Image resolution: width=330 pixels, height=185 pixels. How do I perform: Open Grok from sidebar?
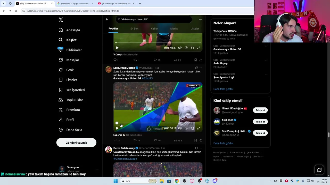tap(66, 70)
